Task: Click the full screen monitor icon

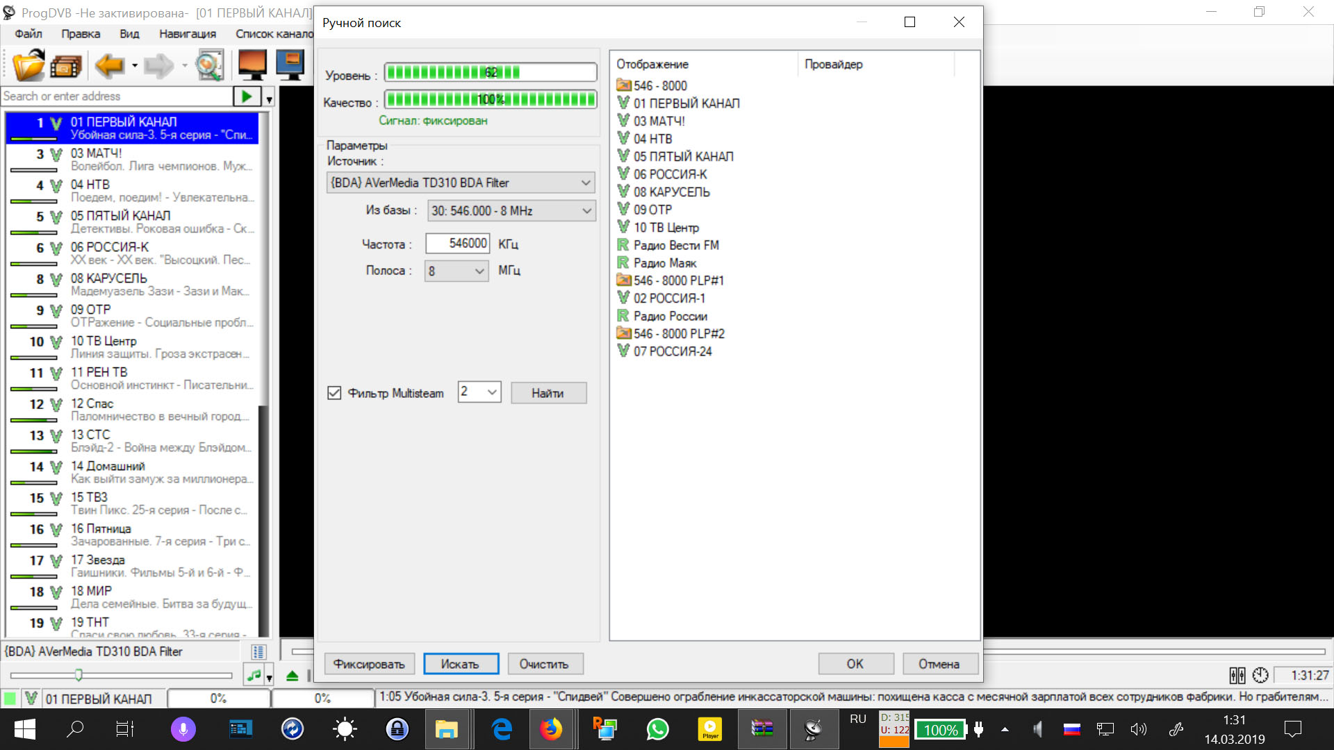Action: [x=252, y=66]
